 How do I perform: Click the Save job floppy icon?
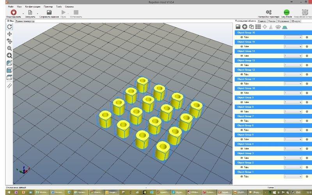pyautogui.click(x=49, y=12)
